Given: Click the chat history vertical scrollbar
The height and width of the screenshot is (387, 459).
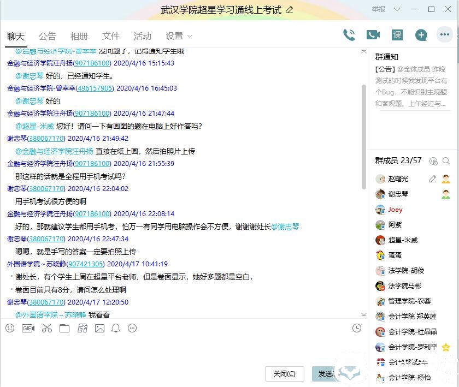Looking at the screenshot, I should 364,136.
